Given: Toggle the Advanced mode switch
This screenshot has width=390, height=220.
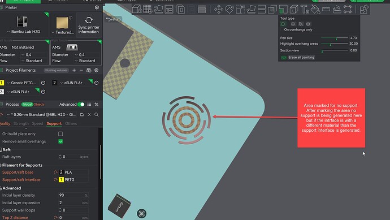Looking at the screenshot, I should coord(81,104).
